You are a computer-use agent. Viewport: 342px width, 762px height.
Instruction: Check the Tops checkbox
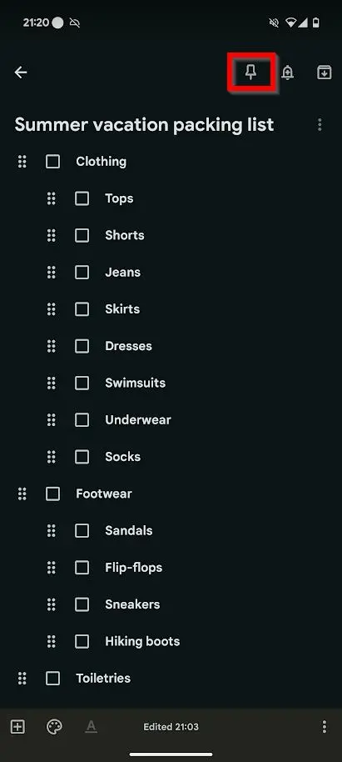[x=82, y=198]
